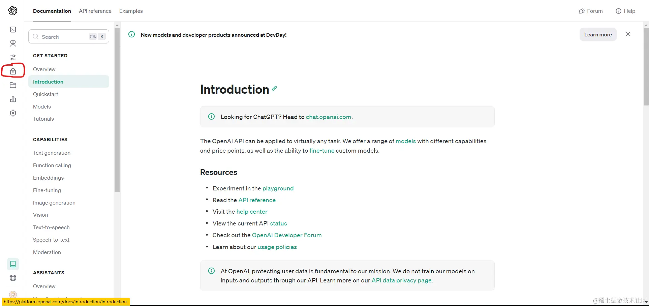This screenshot has height=306, width=649.
Task: Open the chat.openai.com link
Action: (x=329, y=117)
